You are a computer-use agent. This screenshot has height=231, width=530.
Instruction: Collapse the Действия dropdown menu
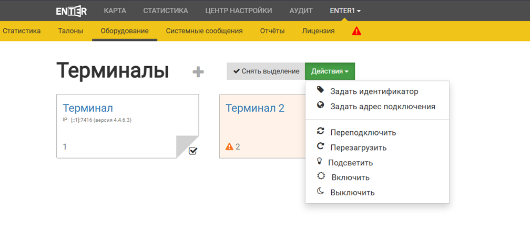point(330,71)
